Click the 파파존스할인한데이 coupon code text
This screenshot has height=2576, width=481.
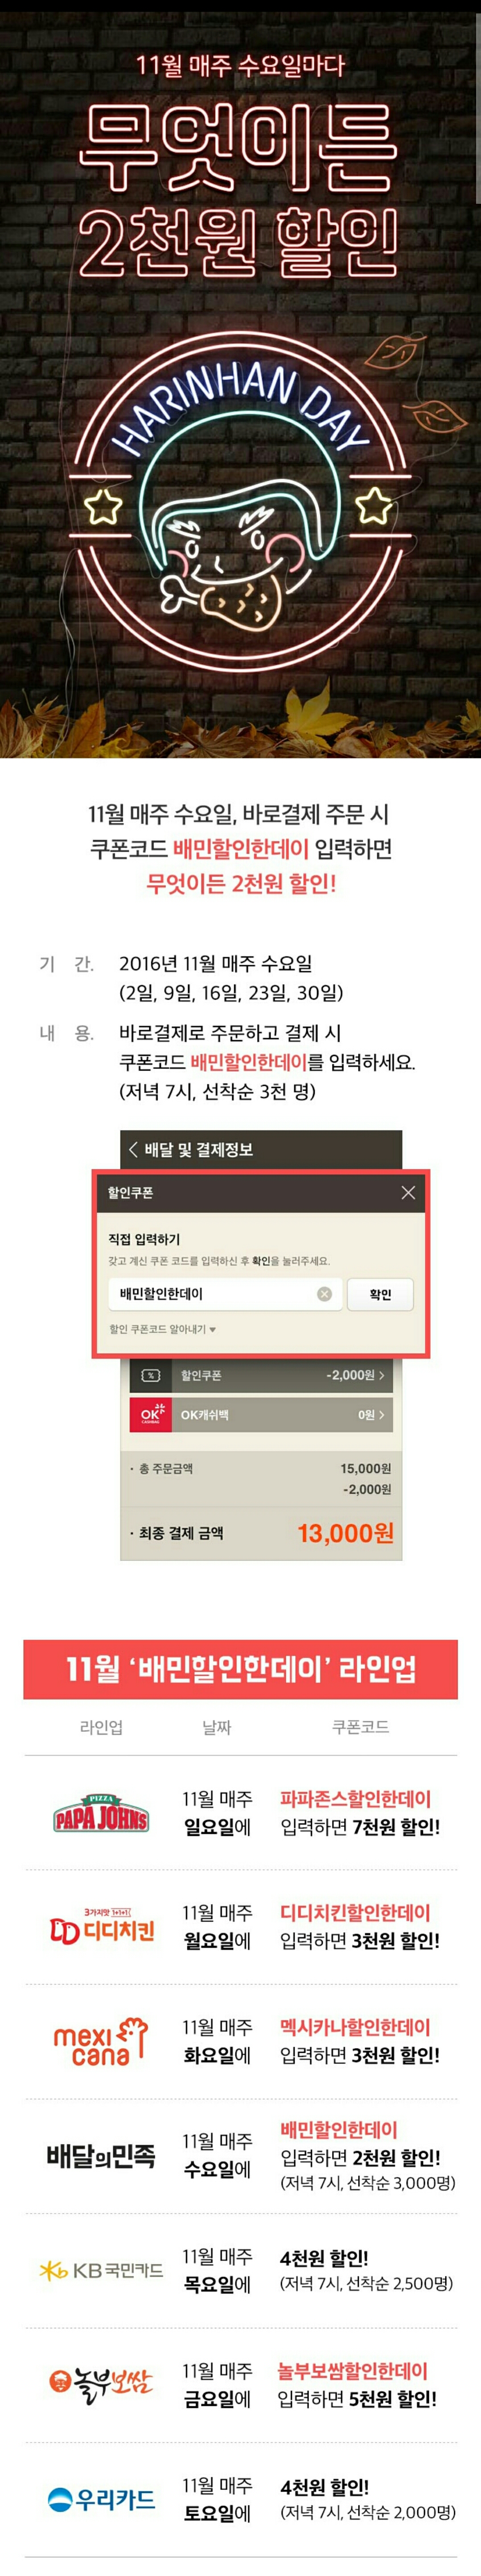pos(355,1798)
